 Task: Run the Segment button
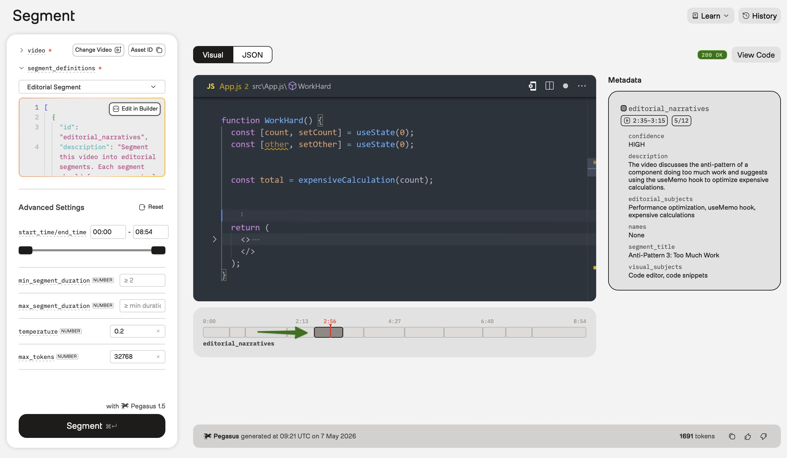(92, 426)
